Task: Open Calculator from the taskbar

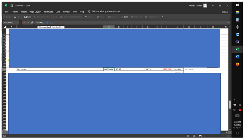Action: point(237,20)
